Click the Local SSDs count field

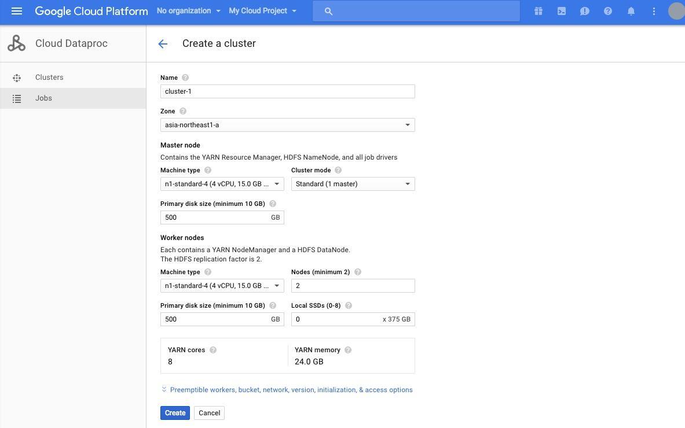point(353,319)
